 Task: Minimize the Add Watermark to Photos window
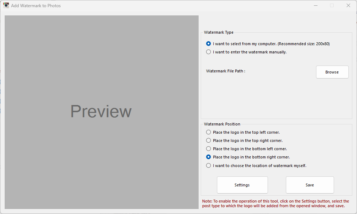click(x=315, y=5)
